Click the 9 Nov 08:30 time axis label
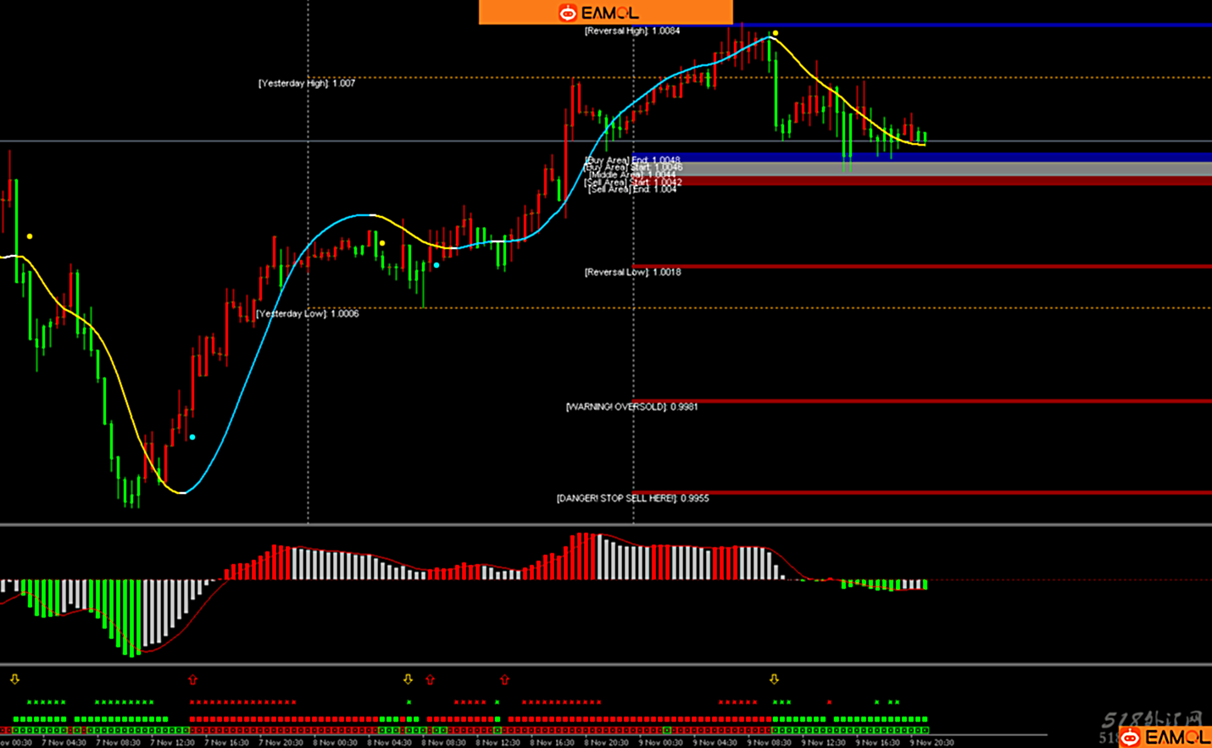The width and height of the screenshot is (1212, 748). [770, 742]
